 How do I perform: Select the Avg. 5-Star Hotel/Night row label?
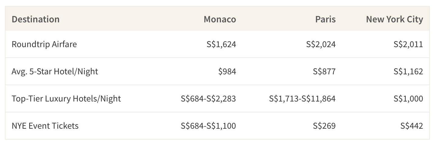pos(55,71)
